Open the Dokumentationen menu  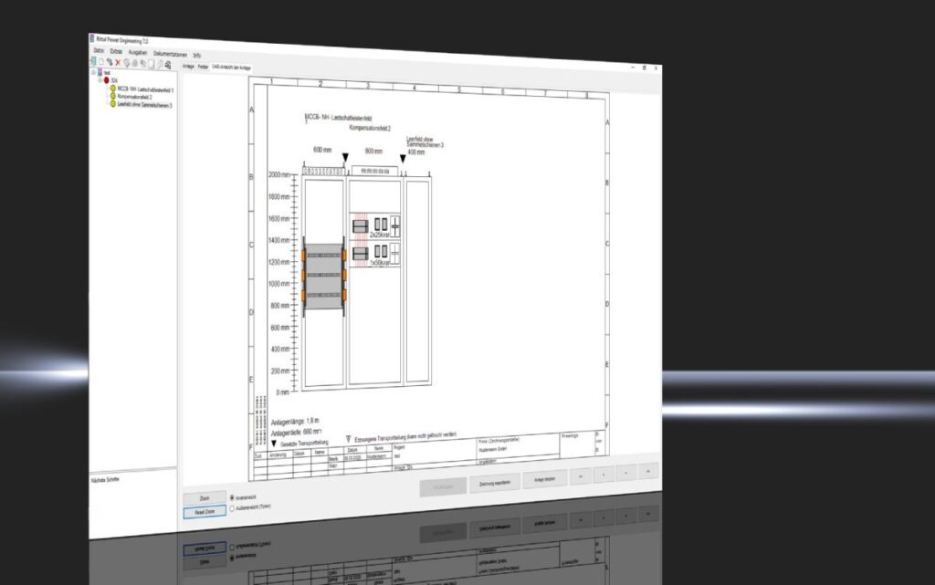click(170, 55)
